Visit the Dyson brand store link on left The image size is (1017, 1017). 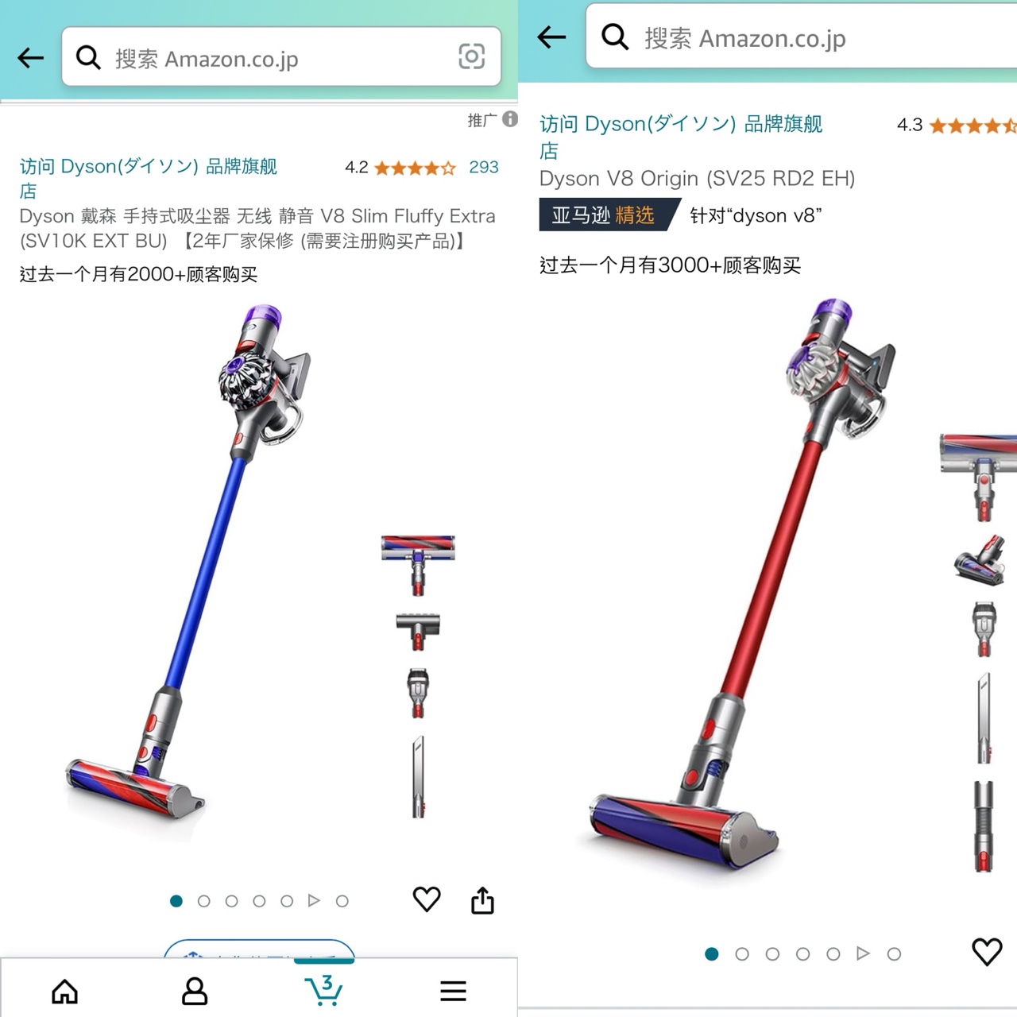[x=149, y=178]
